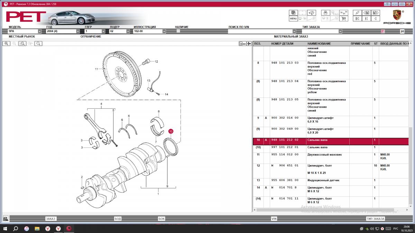
Task: Jump to first record navigation icon
Action: click(x=357, y=19)
